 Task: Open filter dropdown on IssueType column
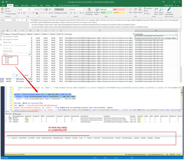(x=134, y=34)
